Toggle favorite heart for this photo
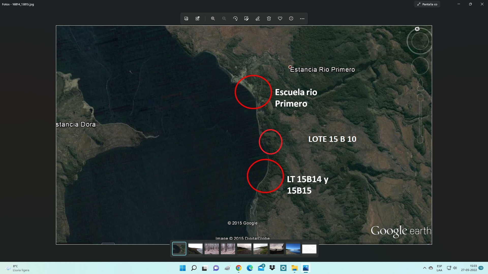The width and height of the screenshot is (488, 274). click(280, 19)
